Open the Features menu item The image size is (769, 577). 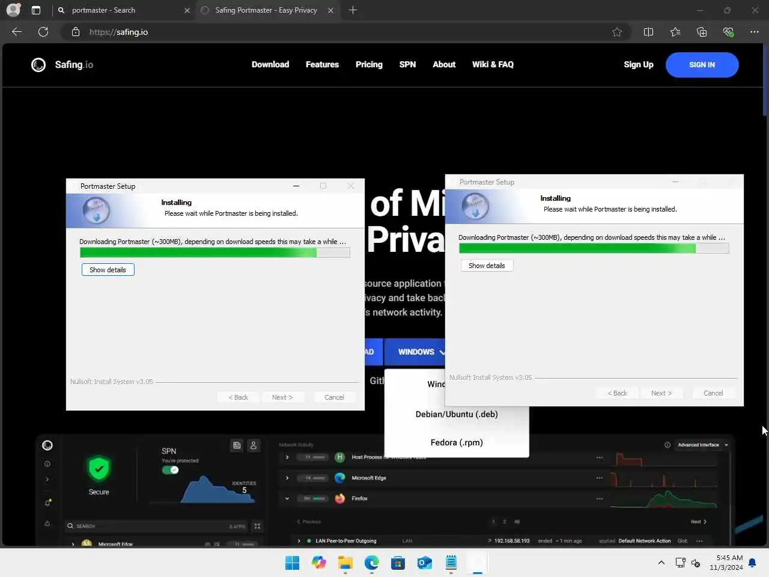[322, 64]
